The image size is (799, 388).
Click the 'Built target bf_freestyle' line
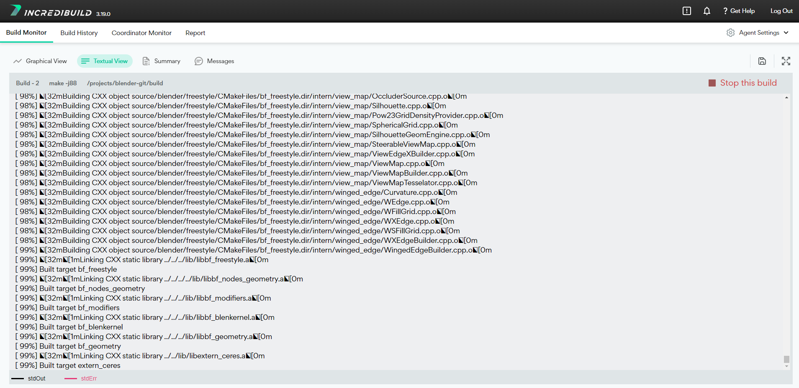pyautogui.click(x=66, y=269)
